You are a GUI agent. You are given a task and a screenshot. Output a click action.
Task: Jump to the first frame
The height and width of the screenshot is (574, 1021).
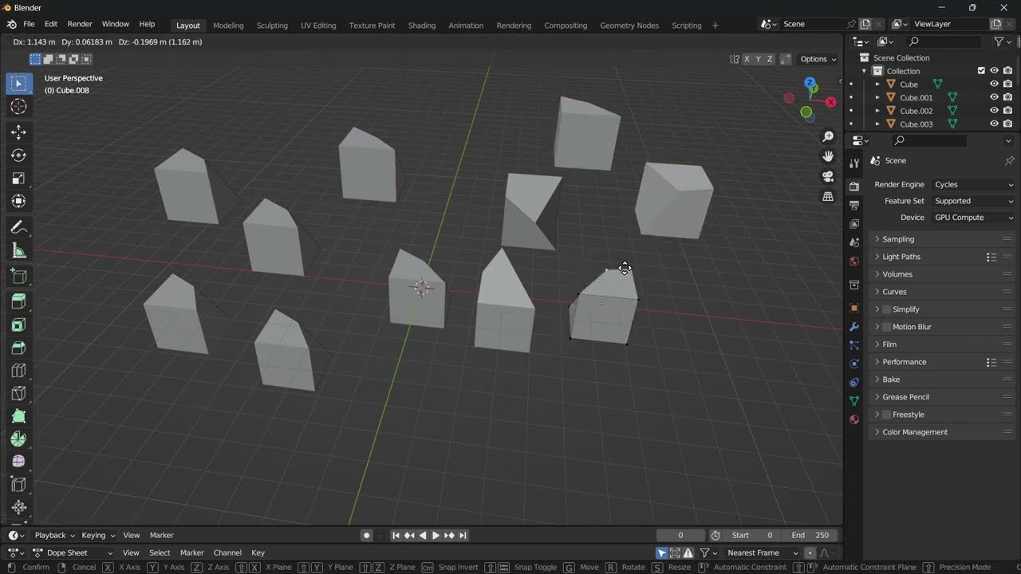point(396,535)
